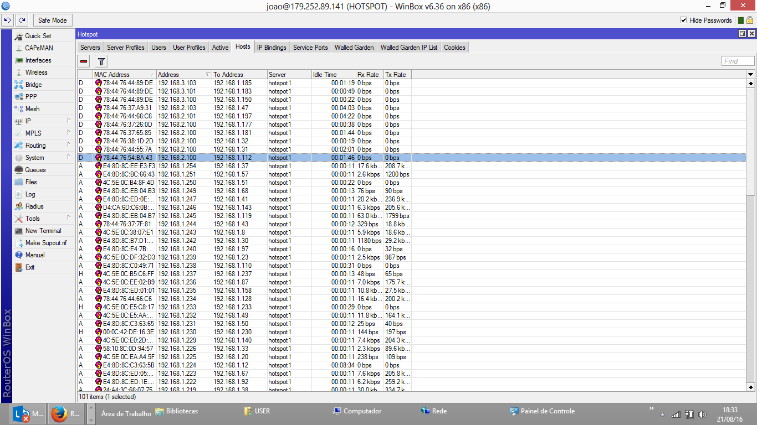
Task: Select MAC 78:44:76:37:A9:31 row
Action: click(412, 108)
